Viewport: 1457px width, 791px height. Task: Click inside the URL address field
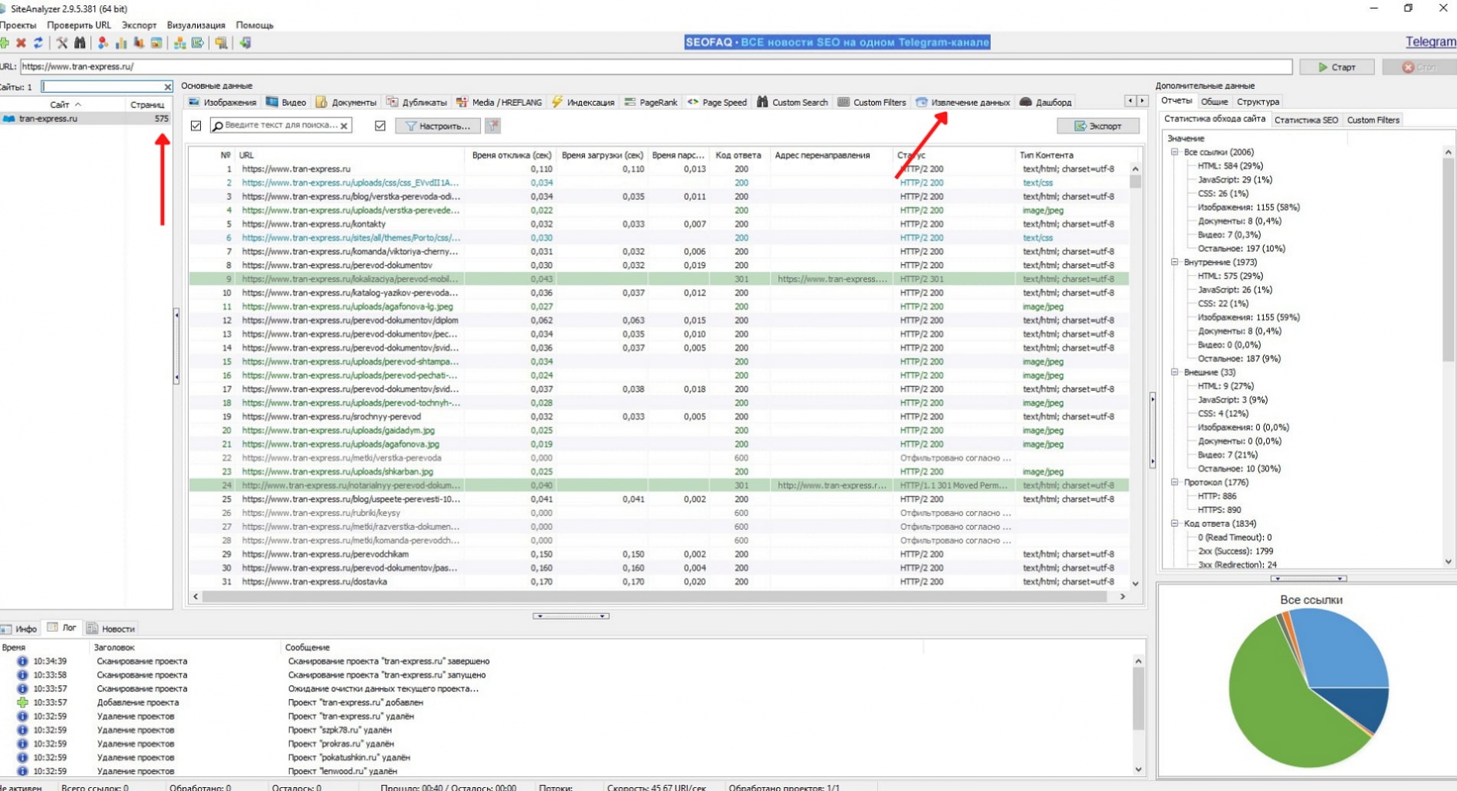click(655, 67)
